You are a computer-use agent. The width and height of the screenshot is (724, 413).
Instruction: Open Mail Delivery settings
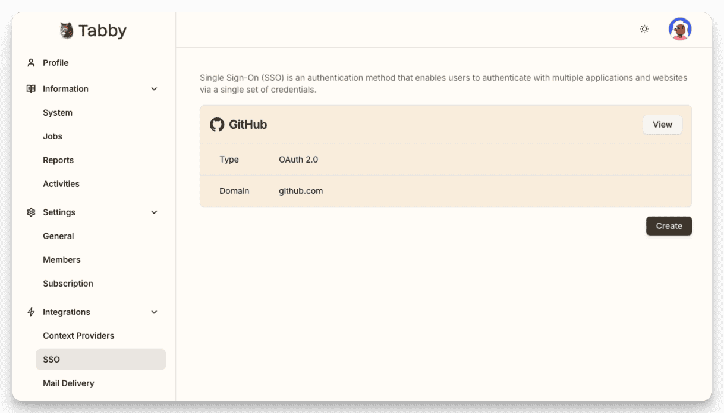click(68, 383)
